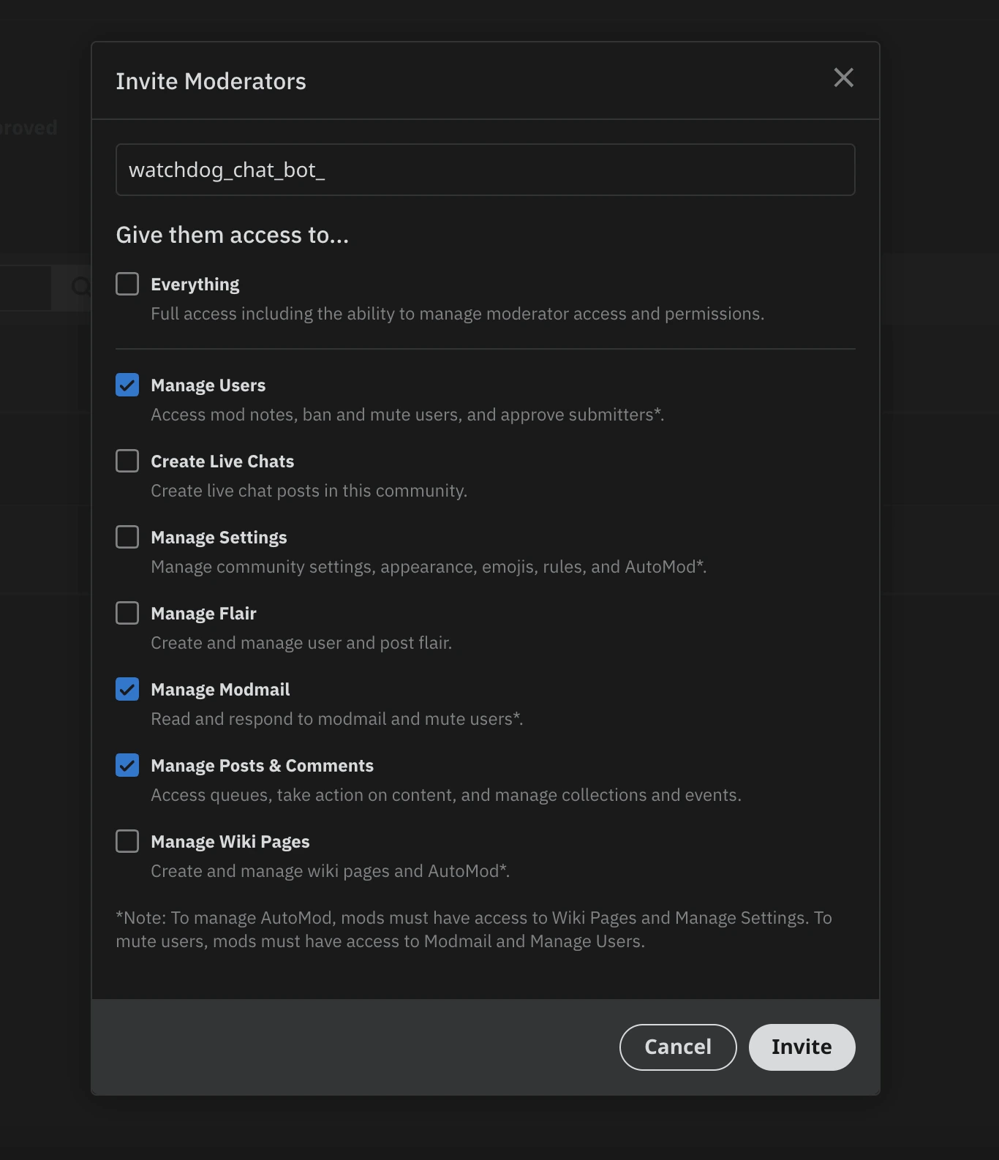Enable the Everything permission checkbox
Image resolution: width=999 pixels, height=1160 pixels.
coord(127,284)
